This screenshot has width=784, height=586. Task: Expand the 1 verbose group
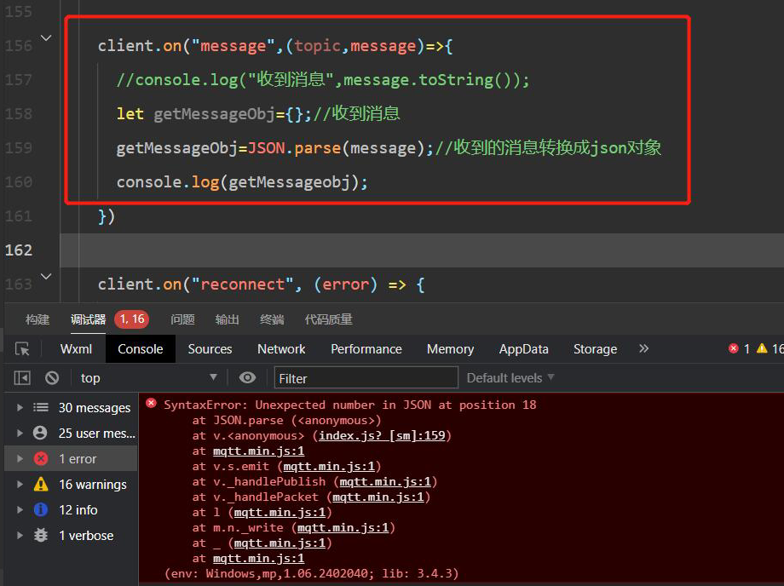(20, 535)
